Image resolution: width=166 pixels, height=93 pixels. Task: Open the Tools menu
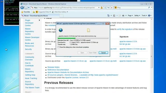pyautogui.click(x=144, y=16)
